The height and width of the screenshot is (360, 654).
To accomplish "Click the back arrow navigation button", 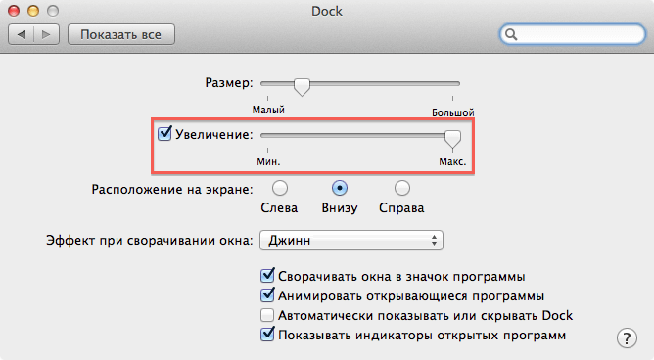I will (x=21, y=34).
